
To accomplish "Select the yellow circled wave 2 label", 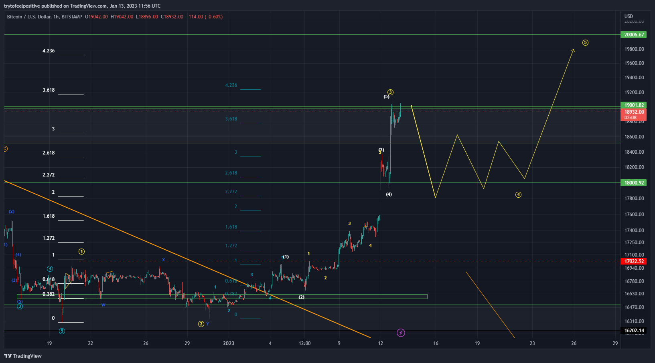I will click(x=201, y=324).
